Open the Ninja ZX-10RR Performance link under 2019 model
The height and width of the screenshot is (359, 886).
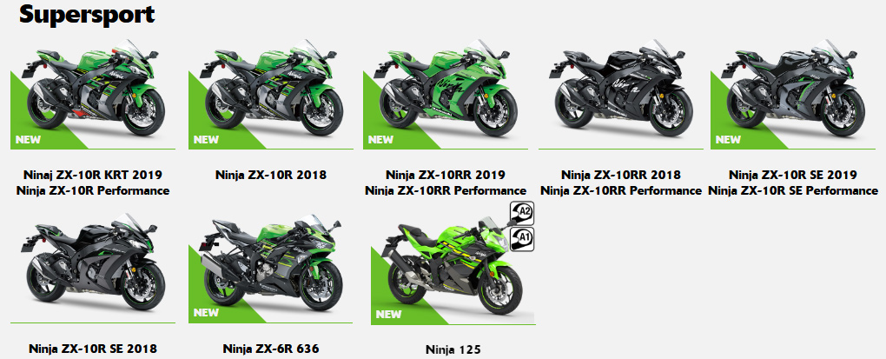(446, 190)
